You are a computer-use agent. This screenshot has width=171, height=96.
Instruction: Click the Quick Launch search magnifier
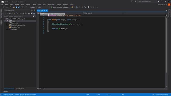[158, 2]
